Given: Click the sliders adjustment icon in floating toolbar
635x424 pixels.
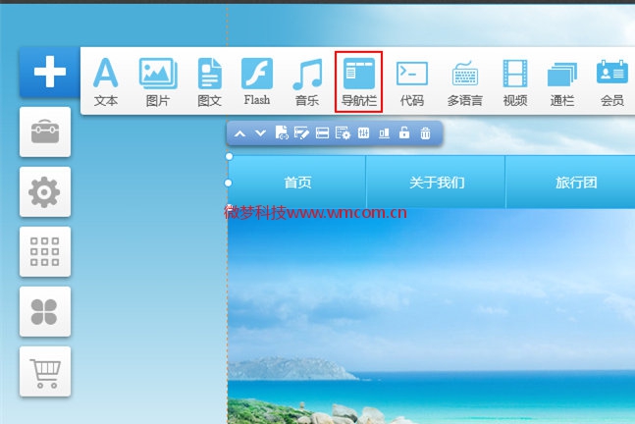Looking at the screenshot, I should point(364,132).
